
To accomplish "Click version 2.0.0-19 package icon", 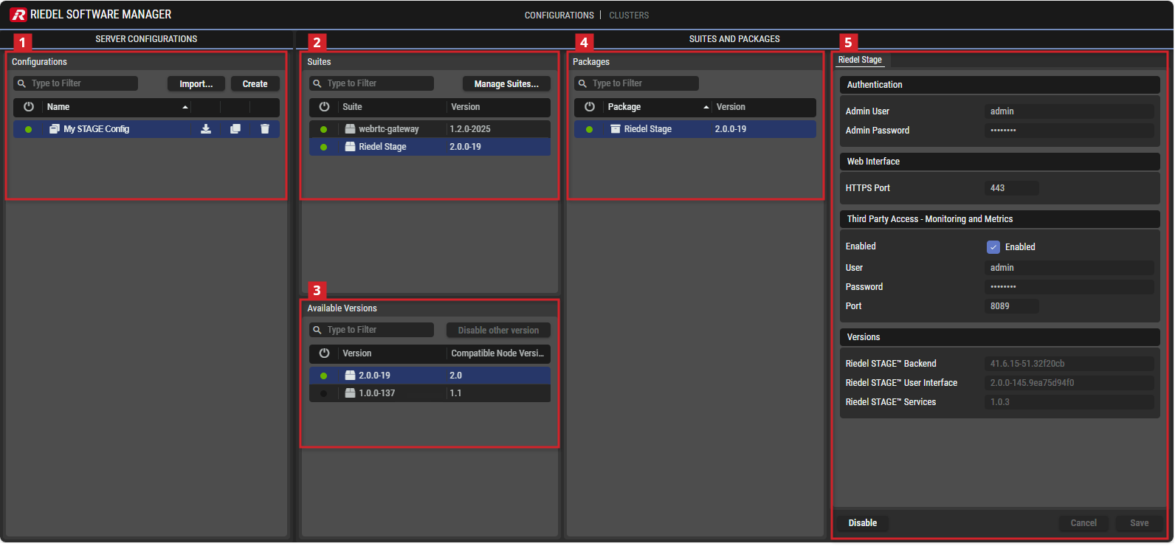I will (351, 376).
